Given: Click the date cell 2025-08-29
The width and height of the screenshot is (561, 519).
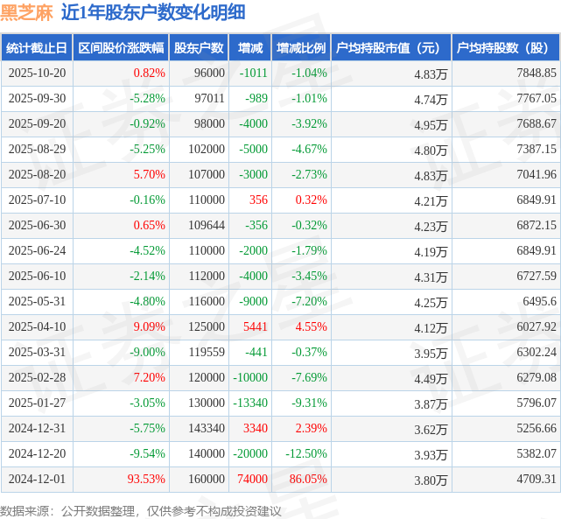Looking at the screenshot, I should point(38,149).
